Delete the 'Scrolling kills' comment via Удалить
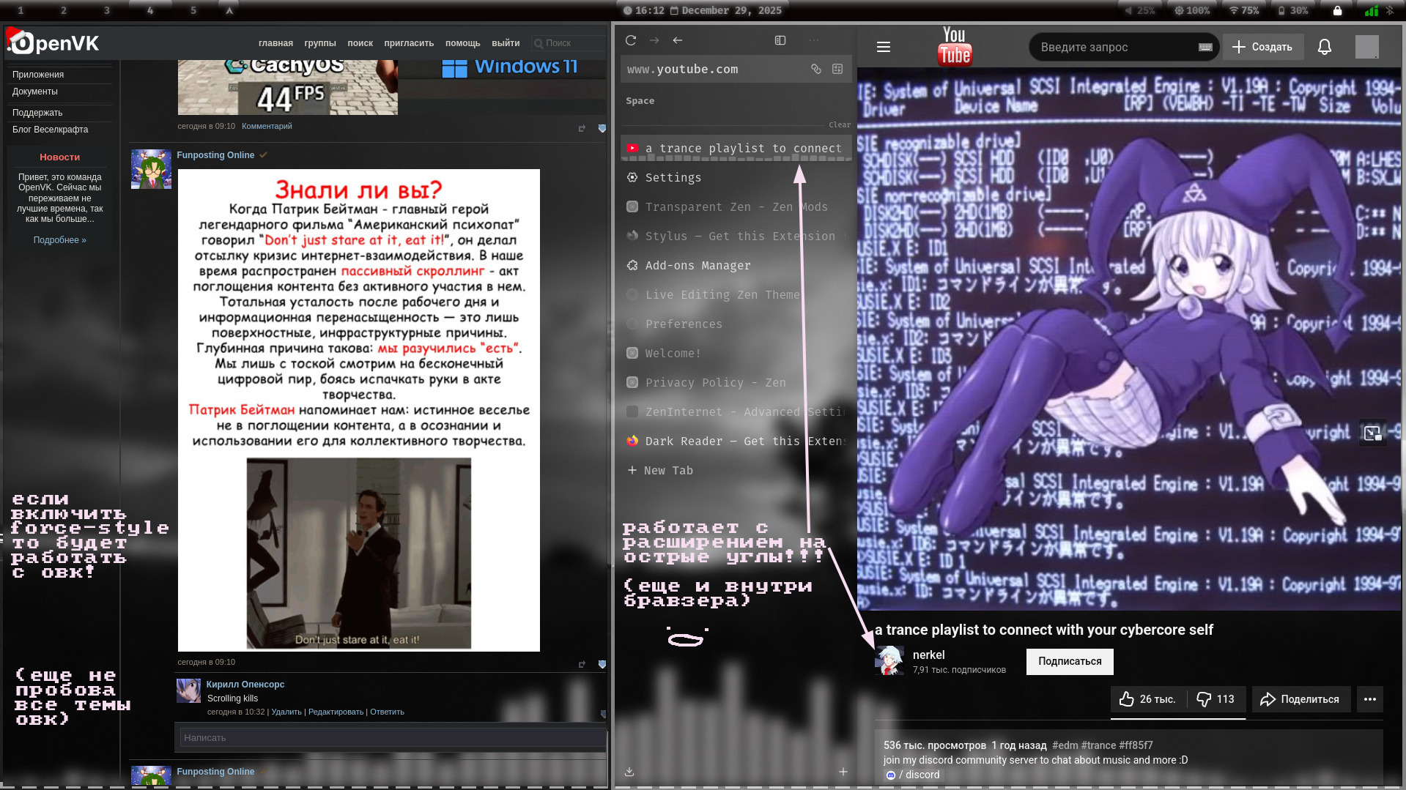Viewport: 1406px width, 790px height. 286,712
